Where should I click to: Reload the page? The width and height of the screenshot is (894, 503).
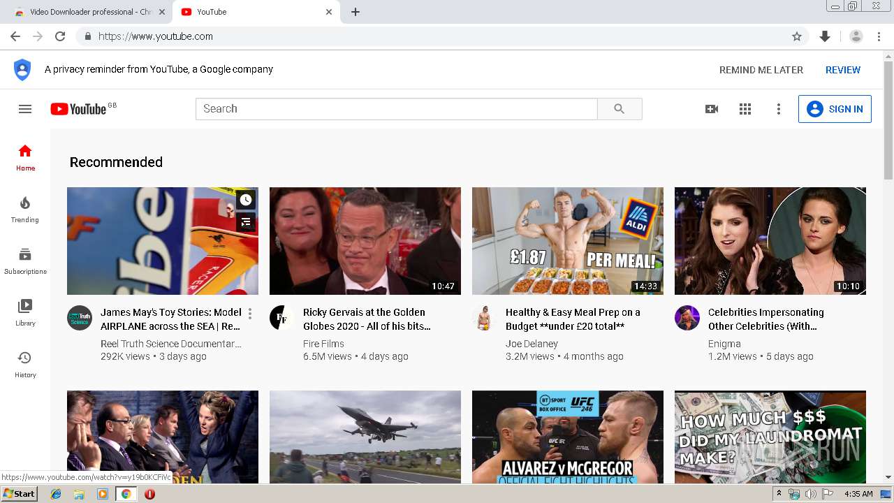coord(60,36)
